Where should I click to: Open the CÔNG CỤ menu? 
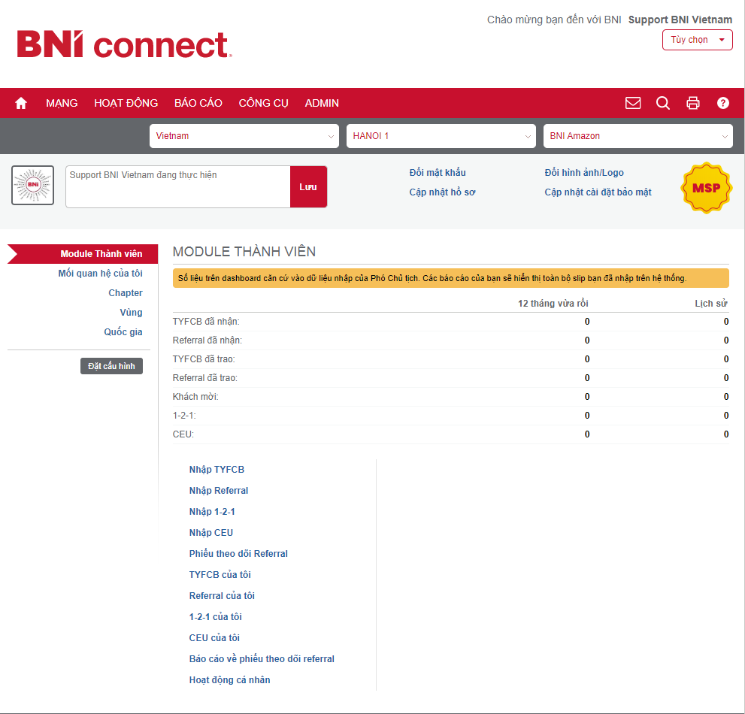click(263, 103)
